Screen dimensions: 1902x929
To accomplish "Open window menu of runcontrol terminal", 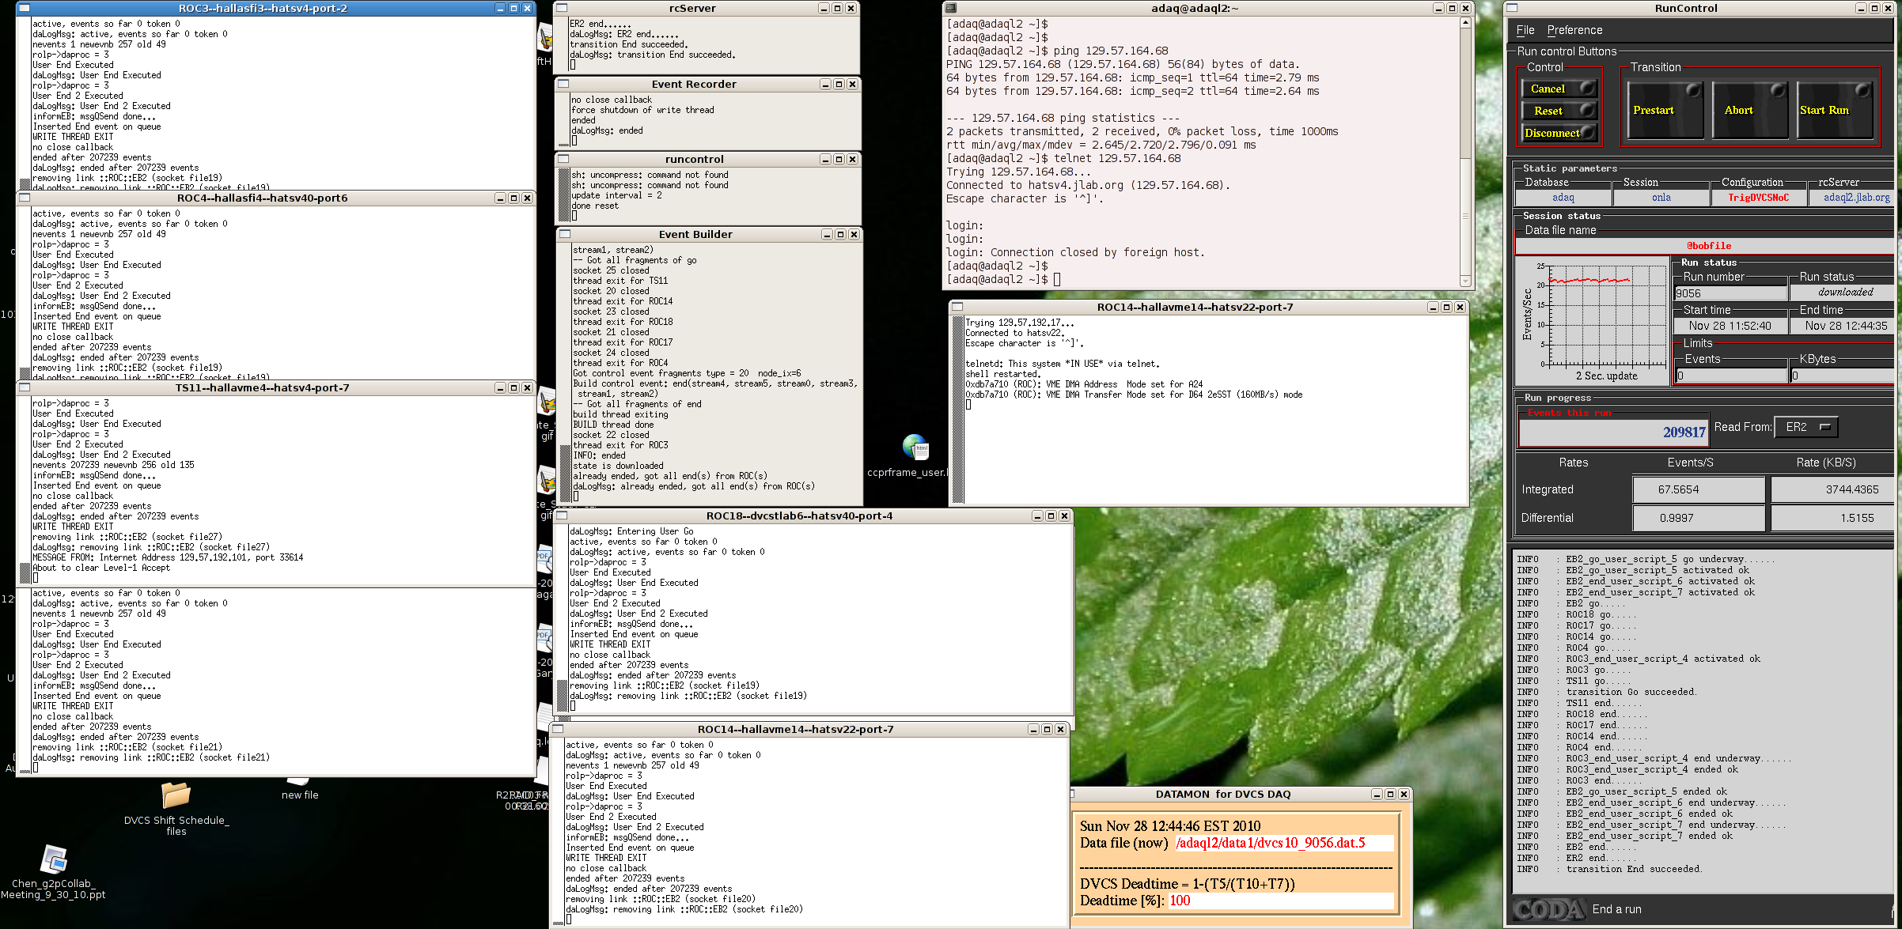I will 563,159.
